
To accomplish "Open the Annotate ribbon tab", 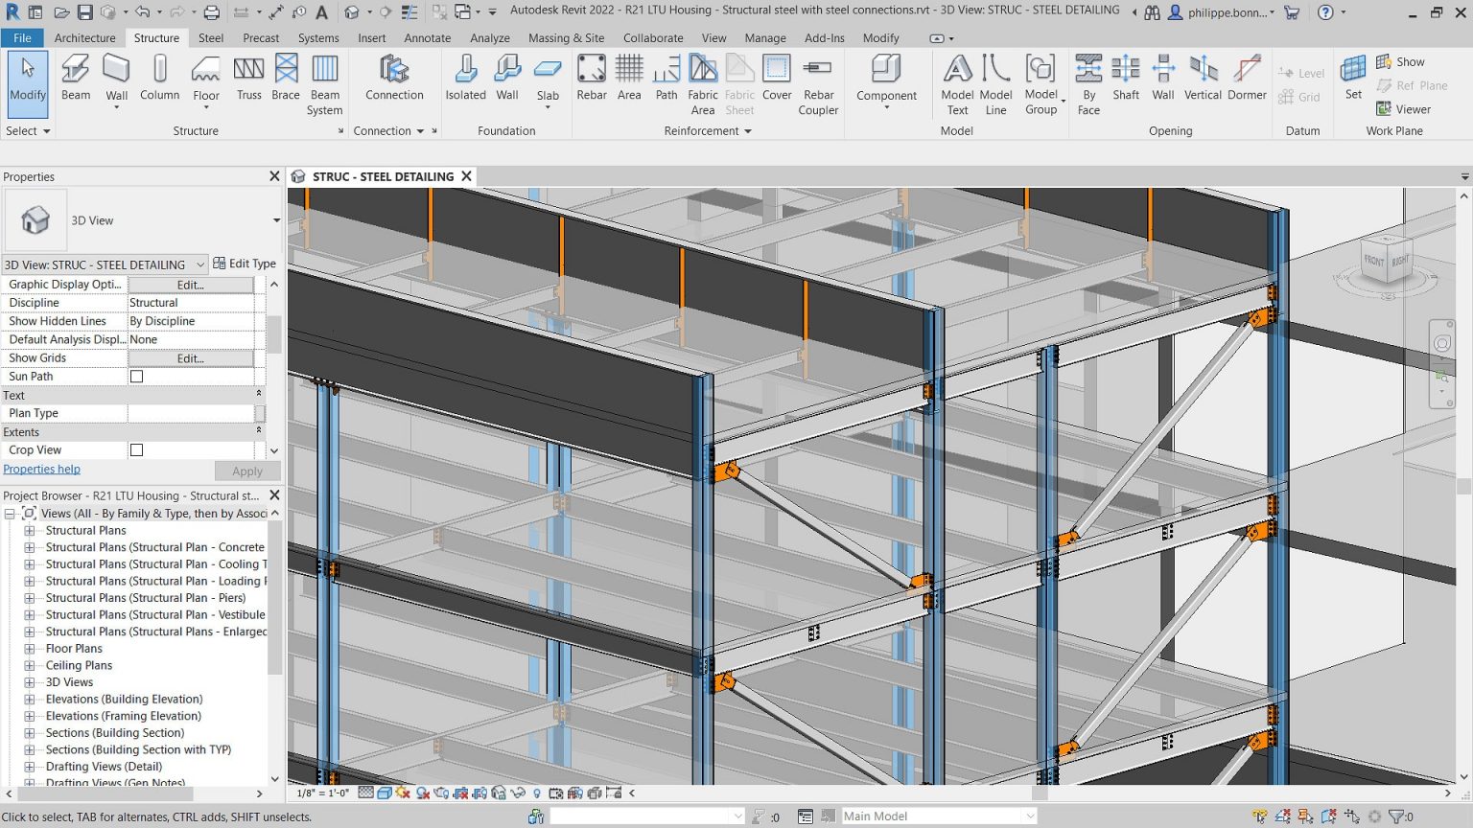I will [x=428, y=38].
